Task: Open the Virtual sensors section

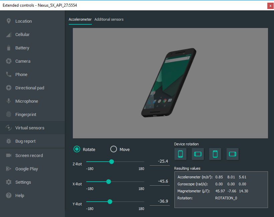Action: 32,128
